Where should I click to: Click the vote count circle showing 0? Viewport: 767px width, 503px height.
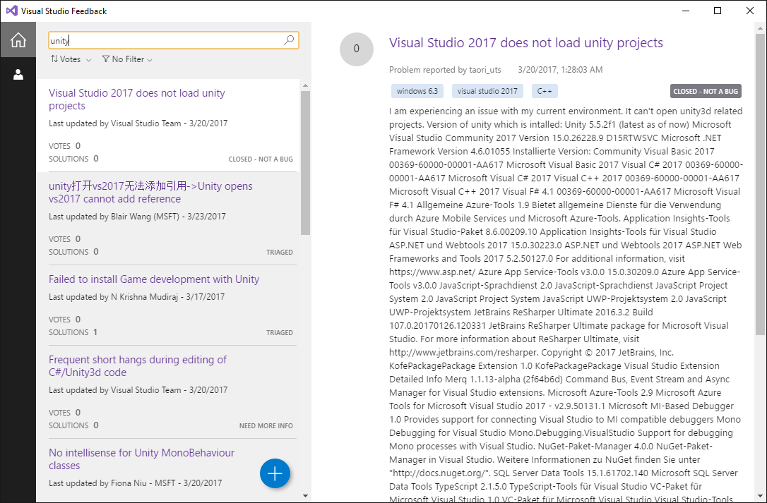point(356,49)
